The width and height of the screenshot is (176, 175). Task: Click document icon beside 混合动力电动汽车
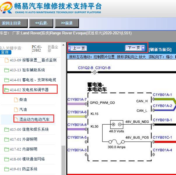click(16, 120)
